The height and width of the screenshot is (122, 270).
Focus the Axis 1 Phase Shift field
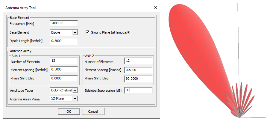64,78
